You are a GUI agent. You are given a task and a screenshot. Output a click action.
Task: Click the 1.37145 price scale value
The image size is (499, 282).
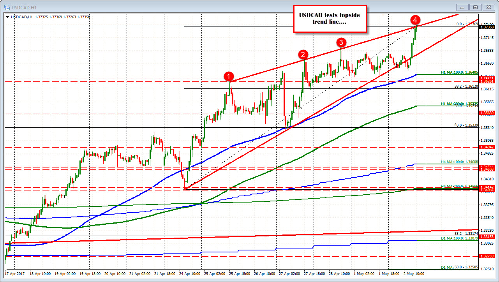(x=488, y=38)
